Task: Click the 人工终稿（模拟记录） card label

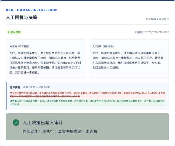Action: (103, 46)
